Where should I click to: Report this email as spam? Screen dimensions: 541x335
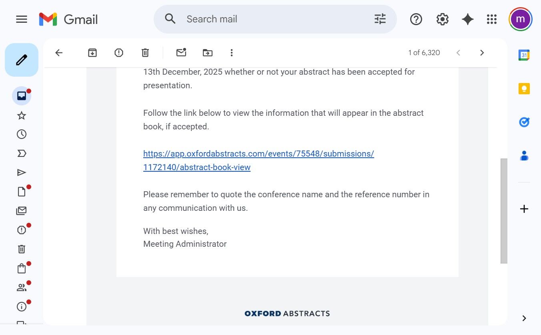click(x=119, y=53)
